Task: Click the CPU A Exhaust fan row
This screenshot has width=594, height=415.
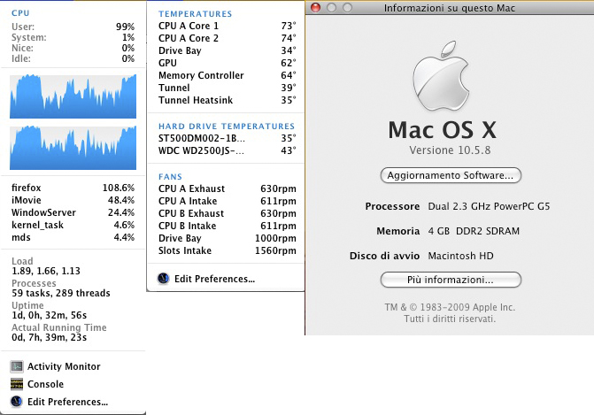Action: coord(226,188)
